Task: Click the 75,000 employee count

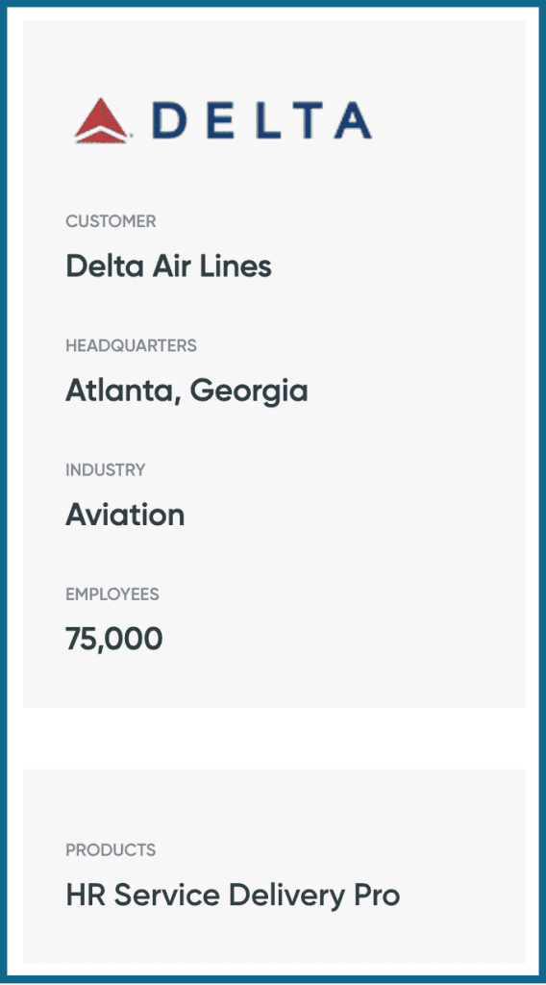Action: [x=114, y=640]
